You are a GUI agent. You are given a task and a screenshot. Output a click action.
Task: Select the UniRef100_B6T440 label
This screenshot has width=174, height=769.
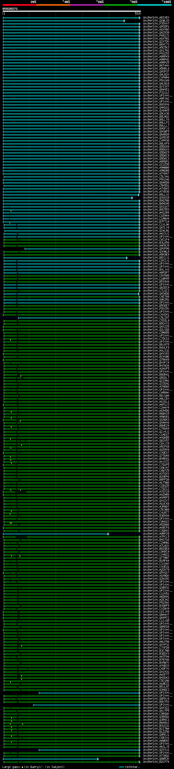(x=156, y=66)
